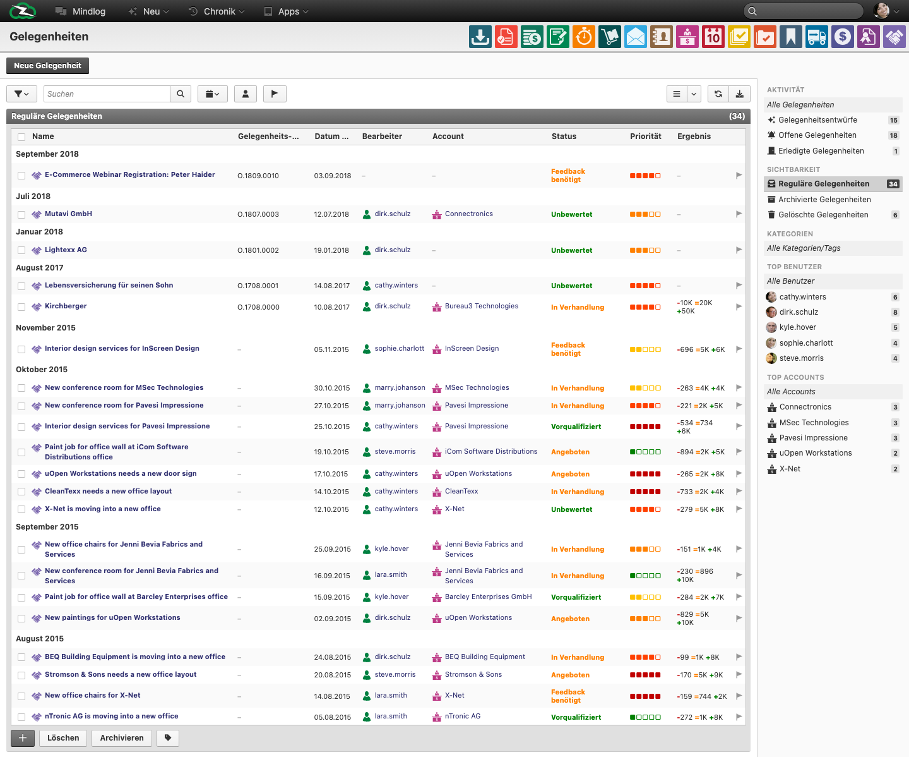Open the green coins money app icon

pos(532,37)
